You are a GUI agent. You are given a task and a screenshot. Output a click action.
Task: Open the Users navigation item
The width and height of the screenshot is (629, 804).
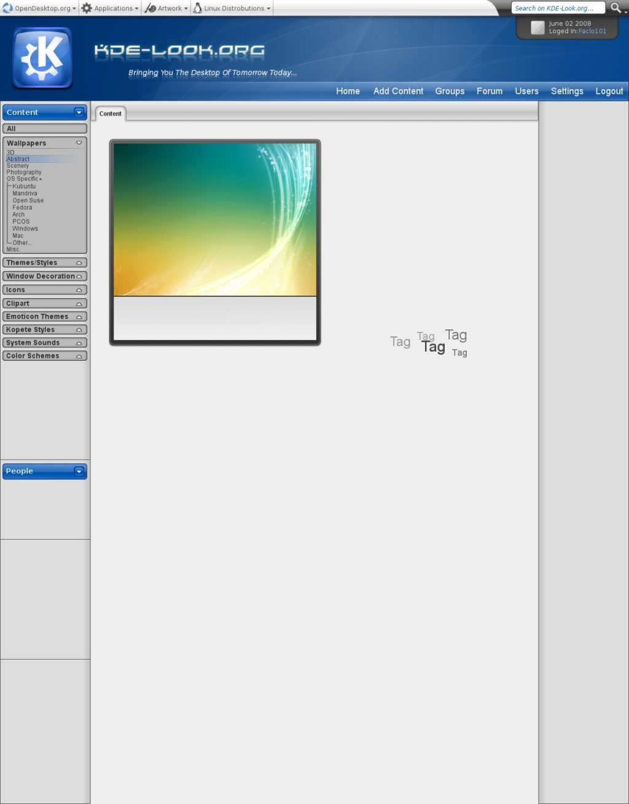coord(526,91)
